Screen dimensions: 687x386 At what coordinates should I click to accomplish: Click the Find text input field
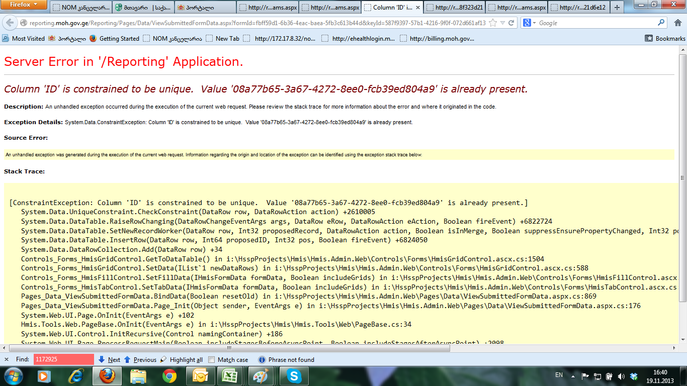(x=63, y=359)
